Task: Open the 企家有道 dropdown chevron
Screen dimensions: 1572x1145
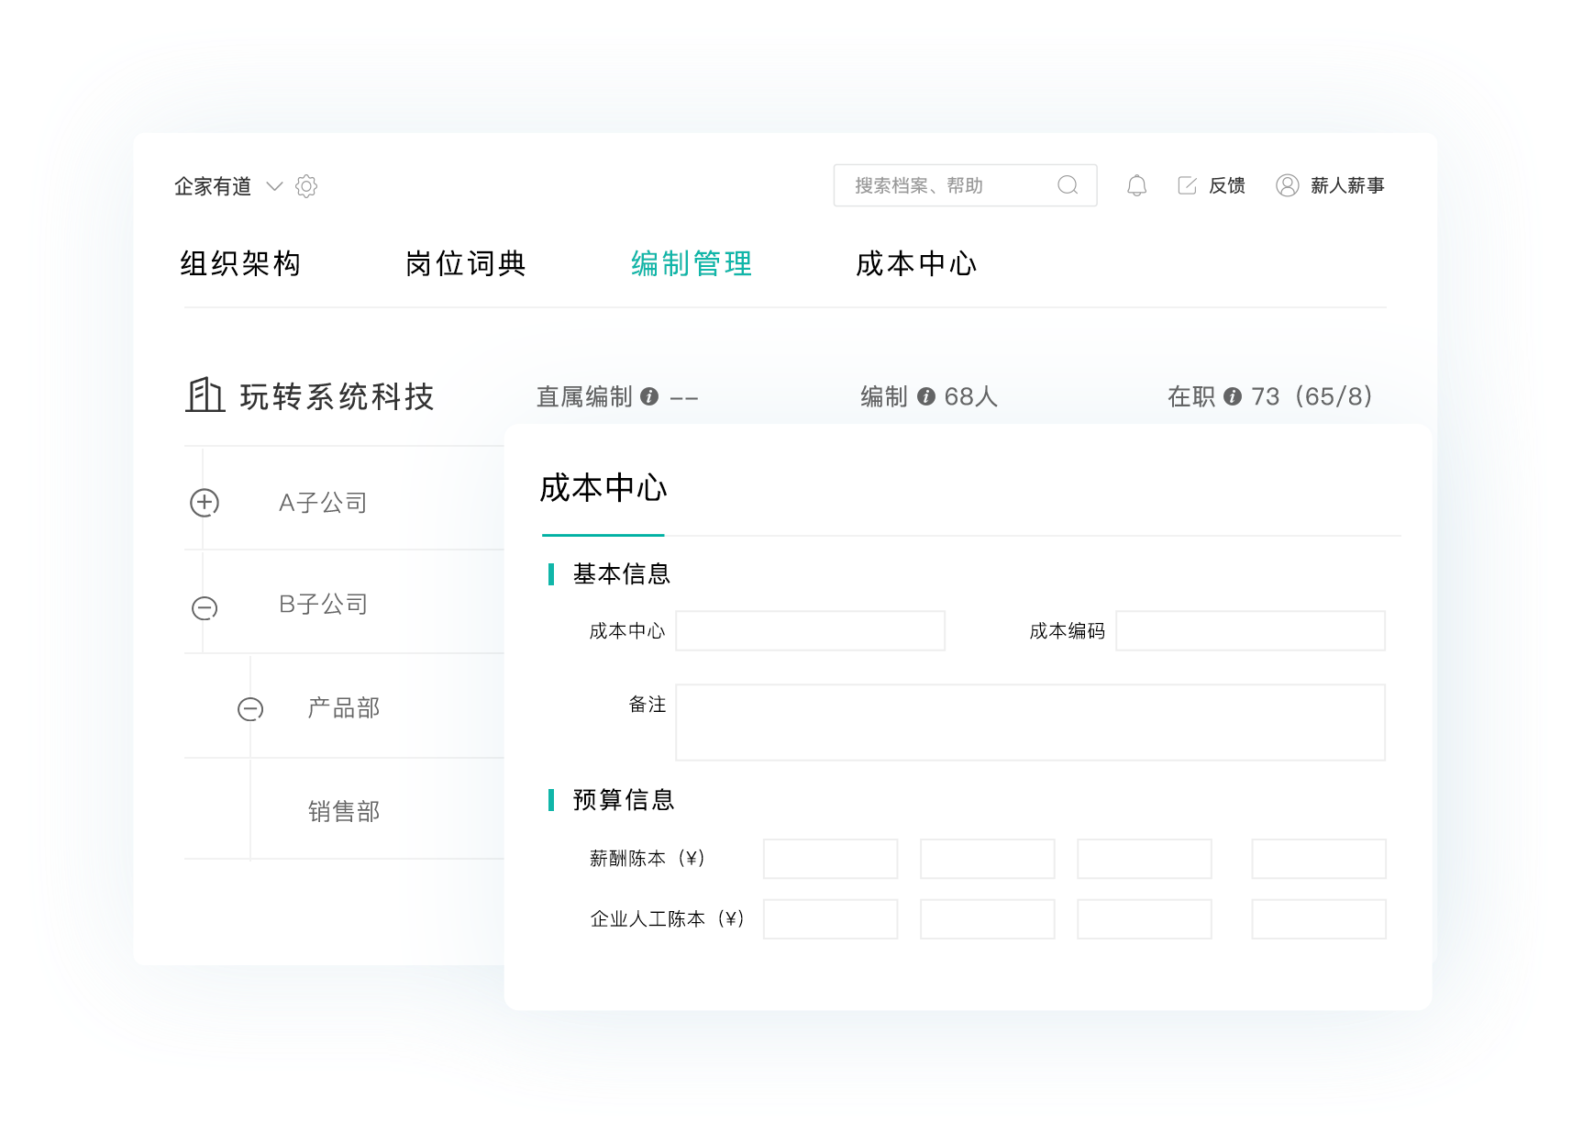Action: (x=272, y=187)
